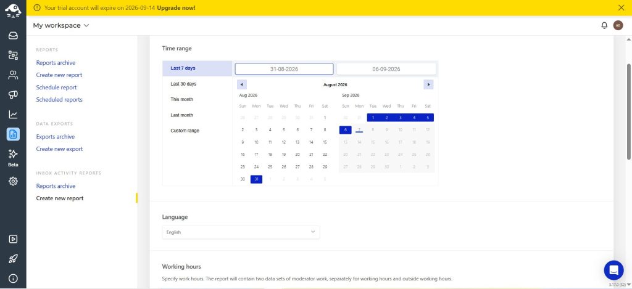The height and width of the screenshot is (289, 632).
Task: Select August 1 in the calendar
Action: (x=325, y=118)
